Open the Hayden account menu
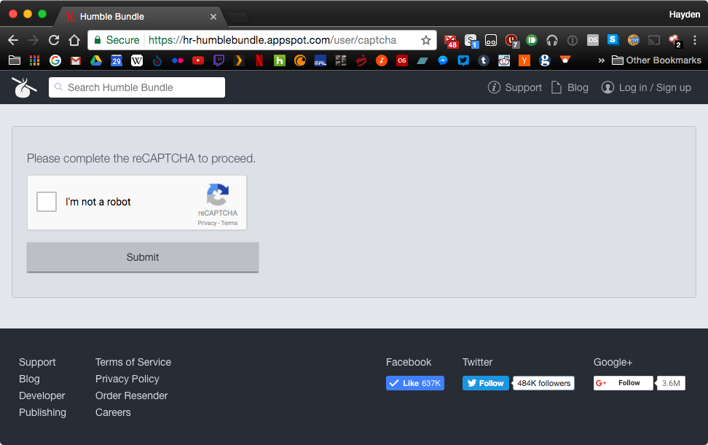 pyautogui.click(x=684, y=14)
